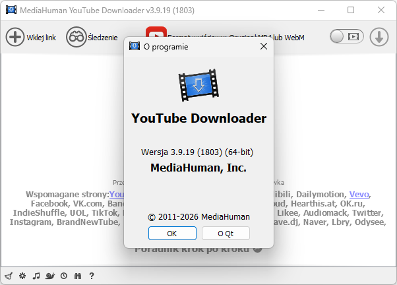Click the IndieShuffle site text
The width and height of the screenshot is (397, 285).
(40, 213)
